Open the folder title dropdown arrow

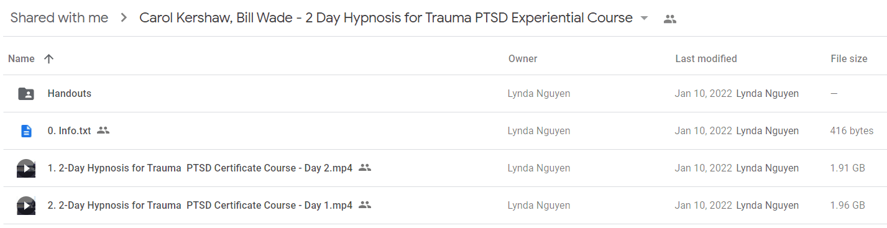(644, 18)
